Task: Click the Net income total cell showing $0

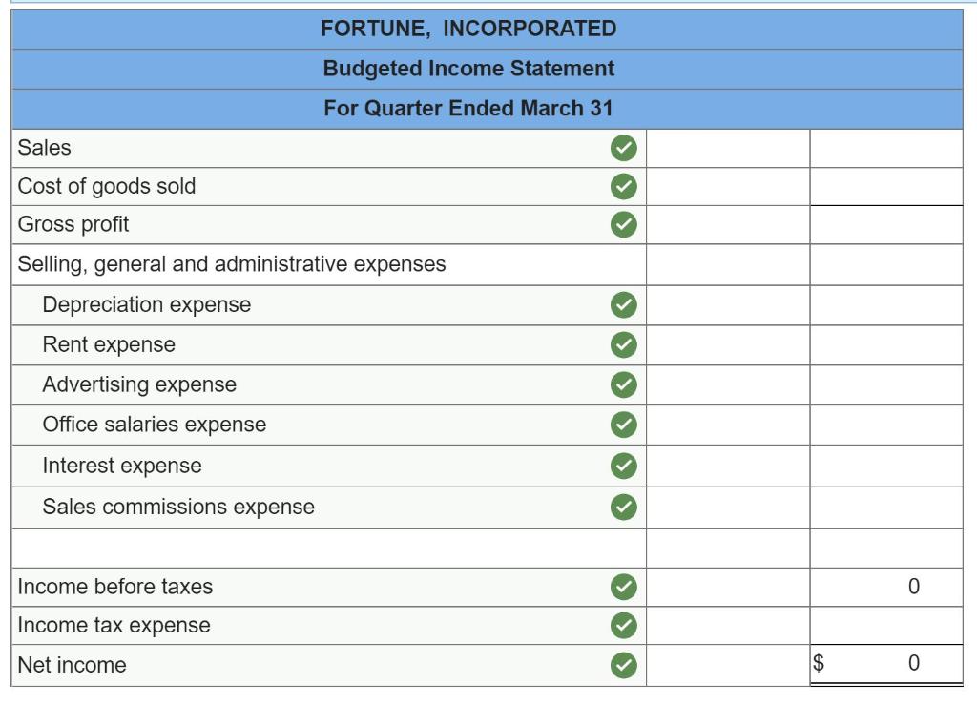Action: pyautogui.click(x=887, y=664)
